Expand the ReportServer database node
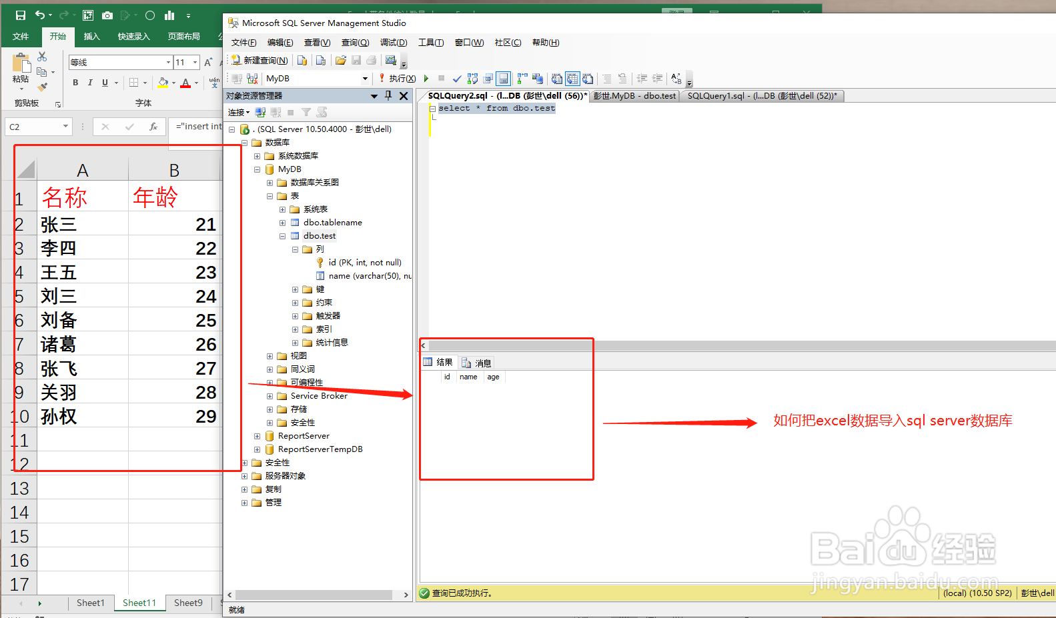1056x618 pixels. [257, 436]
